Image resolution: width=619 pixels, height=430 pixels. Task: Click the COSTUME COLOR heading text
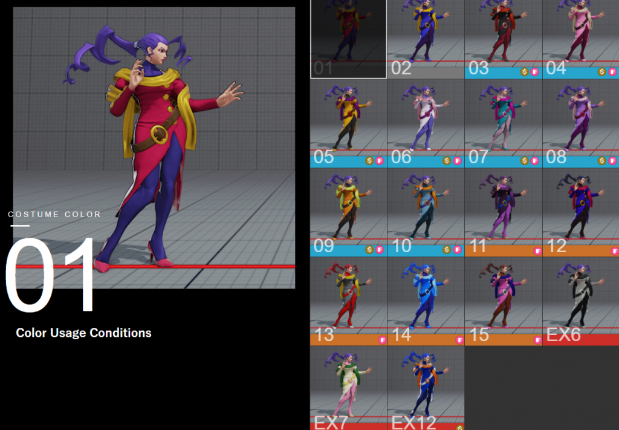click(54, 215)
